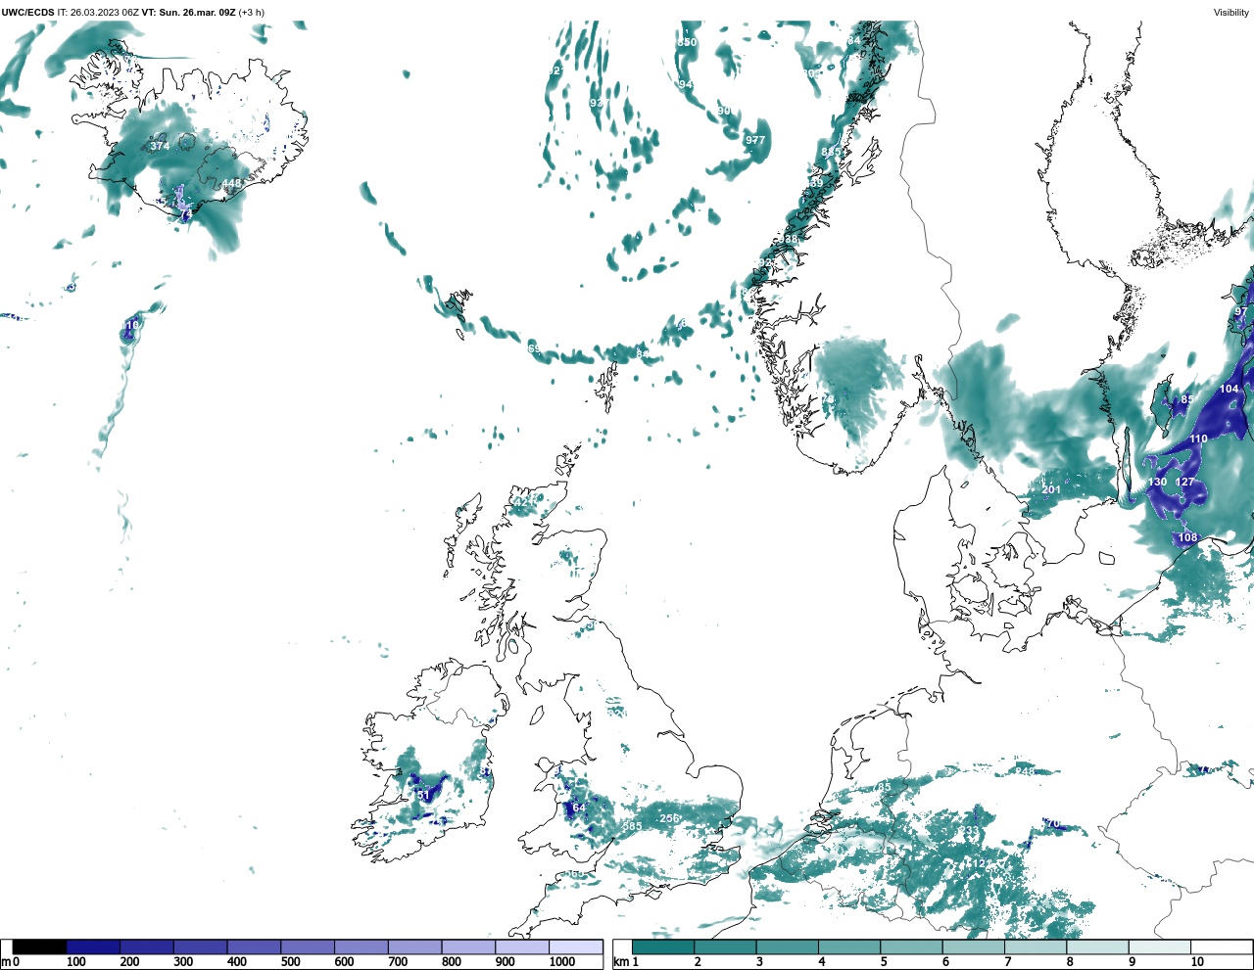Click the '127' value in the Baltic Sea
The height and width of the screenshot is (970, 1254).
coord(1184,482)
